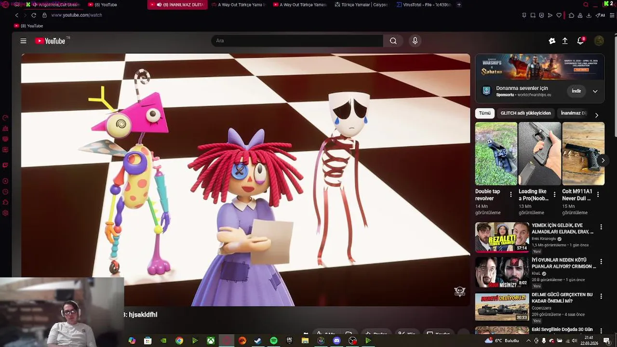Open downloads icon in browser toolbar
The height and width of the screenshot is (347, 617).
pyautogui.click(x=589, y=15)
